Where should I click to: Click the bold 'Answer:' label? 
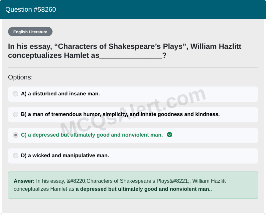click(x=24, y=181)
